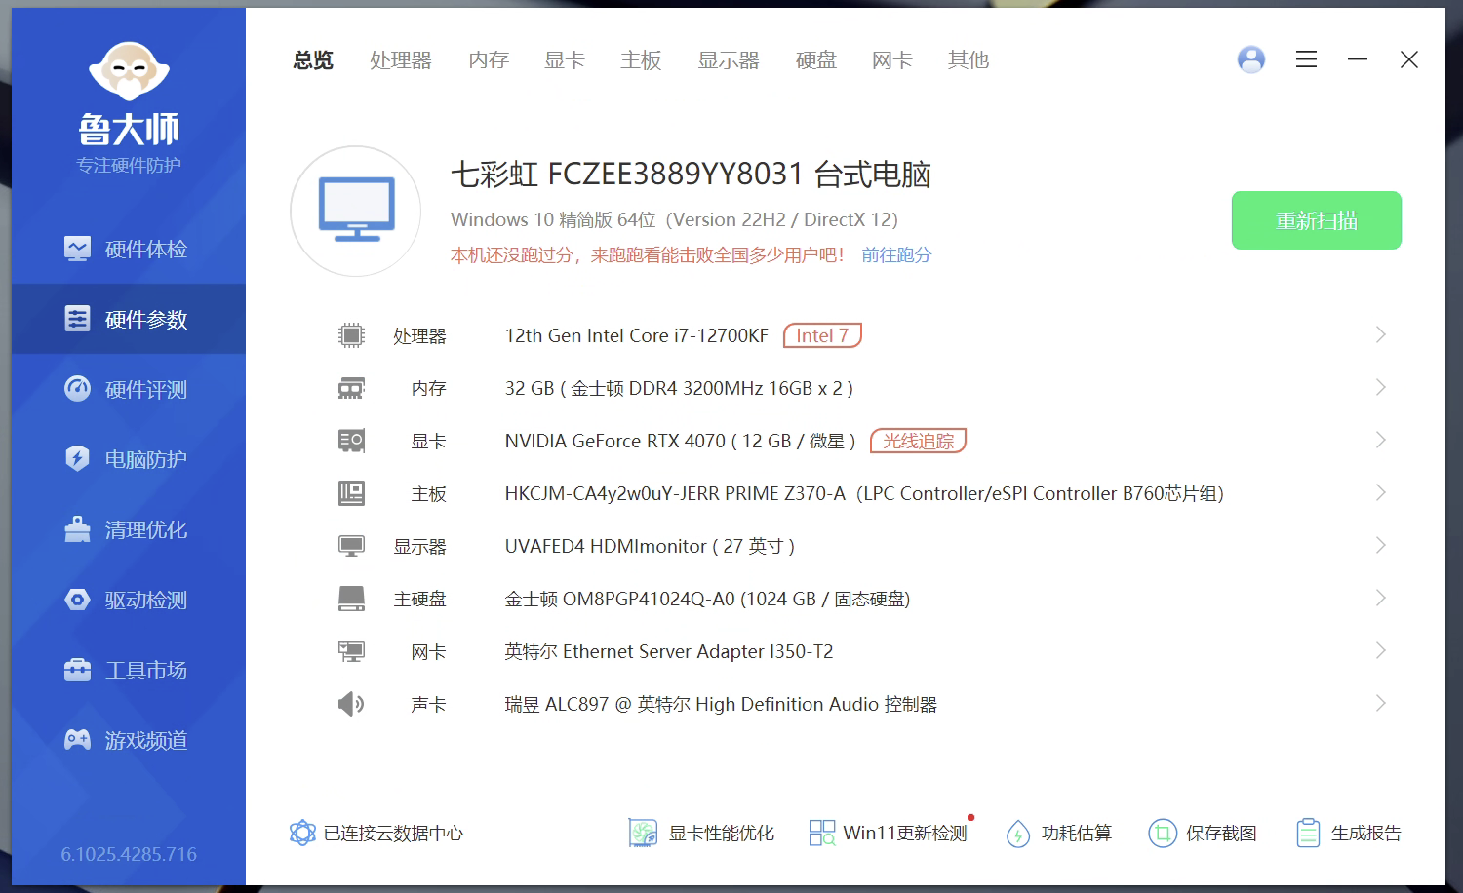Switch to the 其他 tab
The height and width of the screenshot is (893, 1463).
point(968,60)
